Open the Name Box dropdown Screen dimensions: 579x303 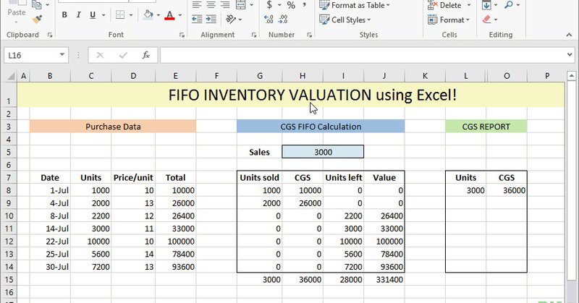(62, 55)
